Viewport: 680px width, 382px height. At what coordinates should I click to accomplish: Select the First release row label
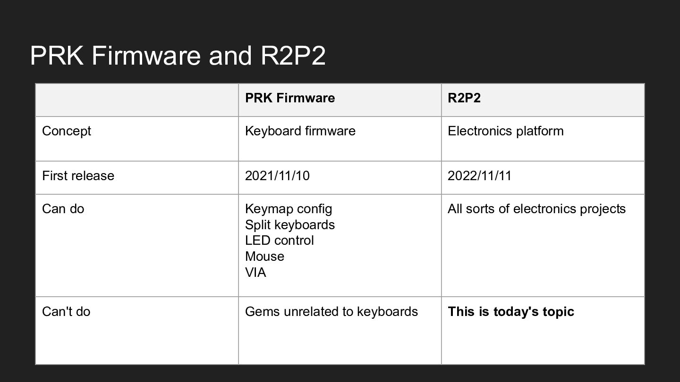[x=78, y=176]
